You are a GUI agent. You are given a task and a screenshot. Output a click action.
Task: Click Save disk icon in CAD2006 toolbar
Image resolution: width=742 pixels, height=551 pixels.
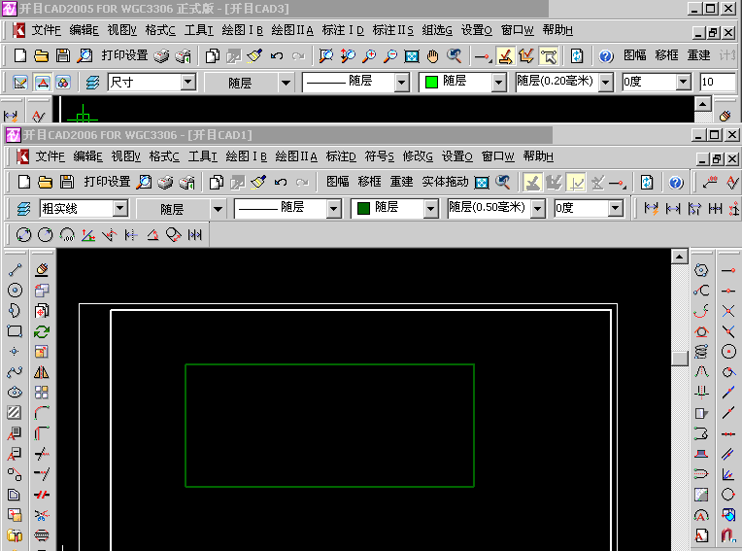coord(67,183)
